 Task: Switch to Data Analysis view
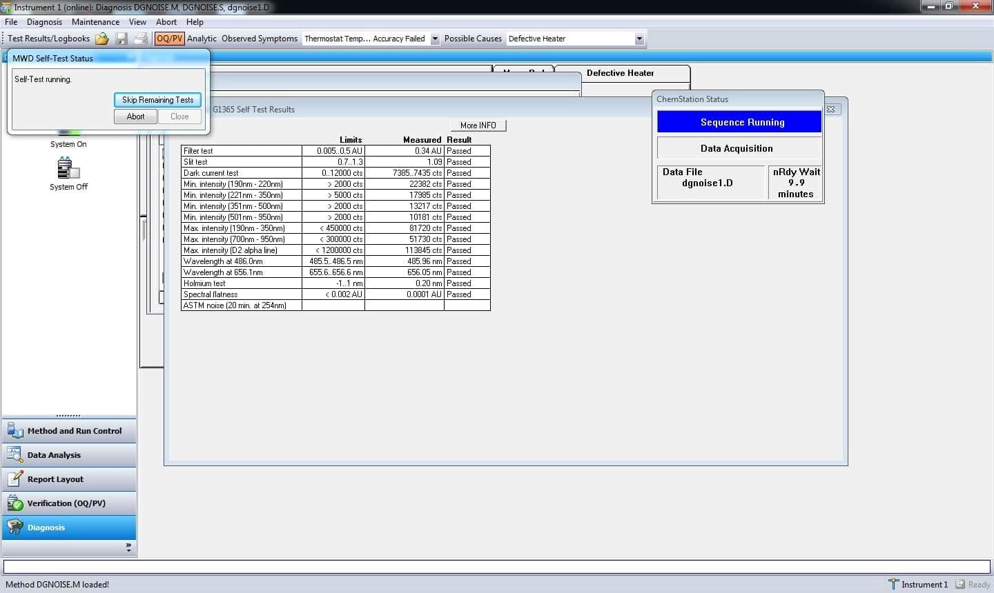(69, 455)
